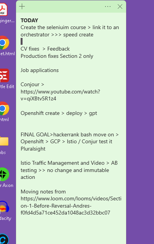Launch the green Axon desktop icon
This screenshot has width=154, height=244.
tap(4, 174)
